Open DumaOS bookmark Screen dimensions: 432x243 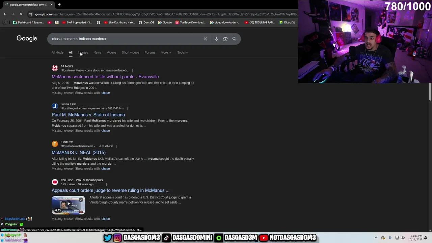146,23
